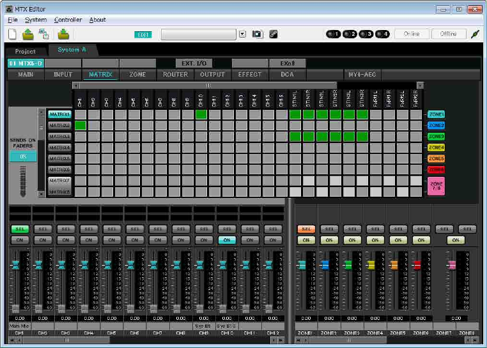Click the ZONE3 green output label
Screen dimensions: 487x348
437,136
